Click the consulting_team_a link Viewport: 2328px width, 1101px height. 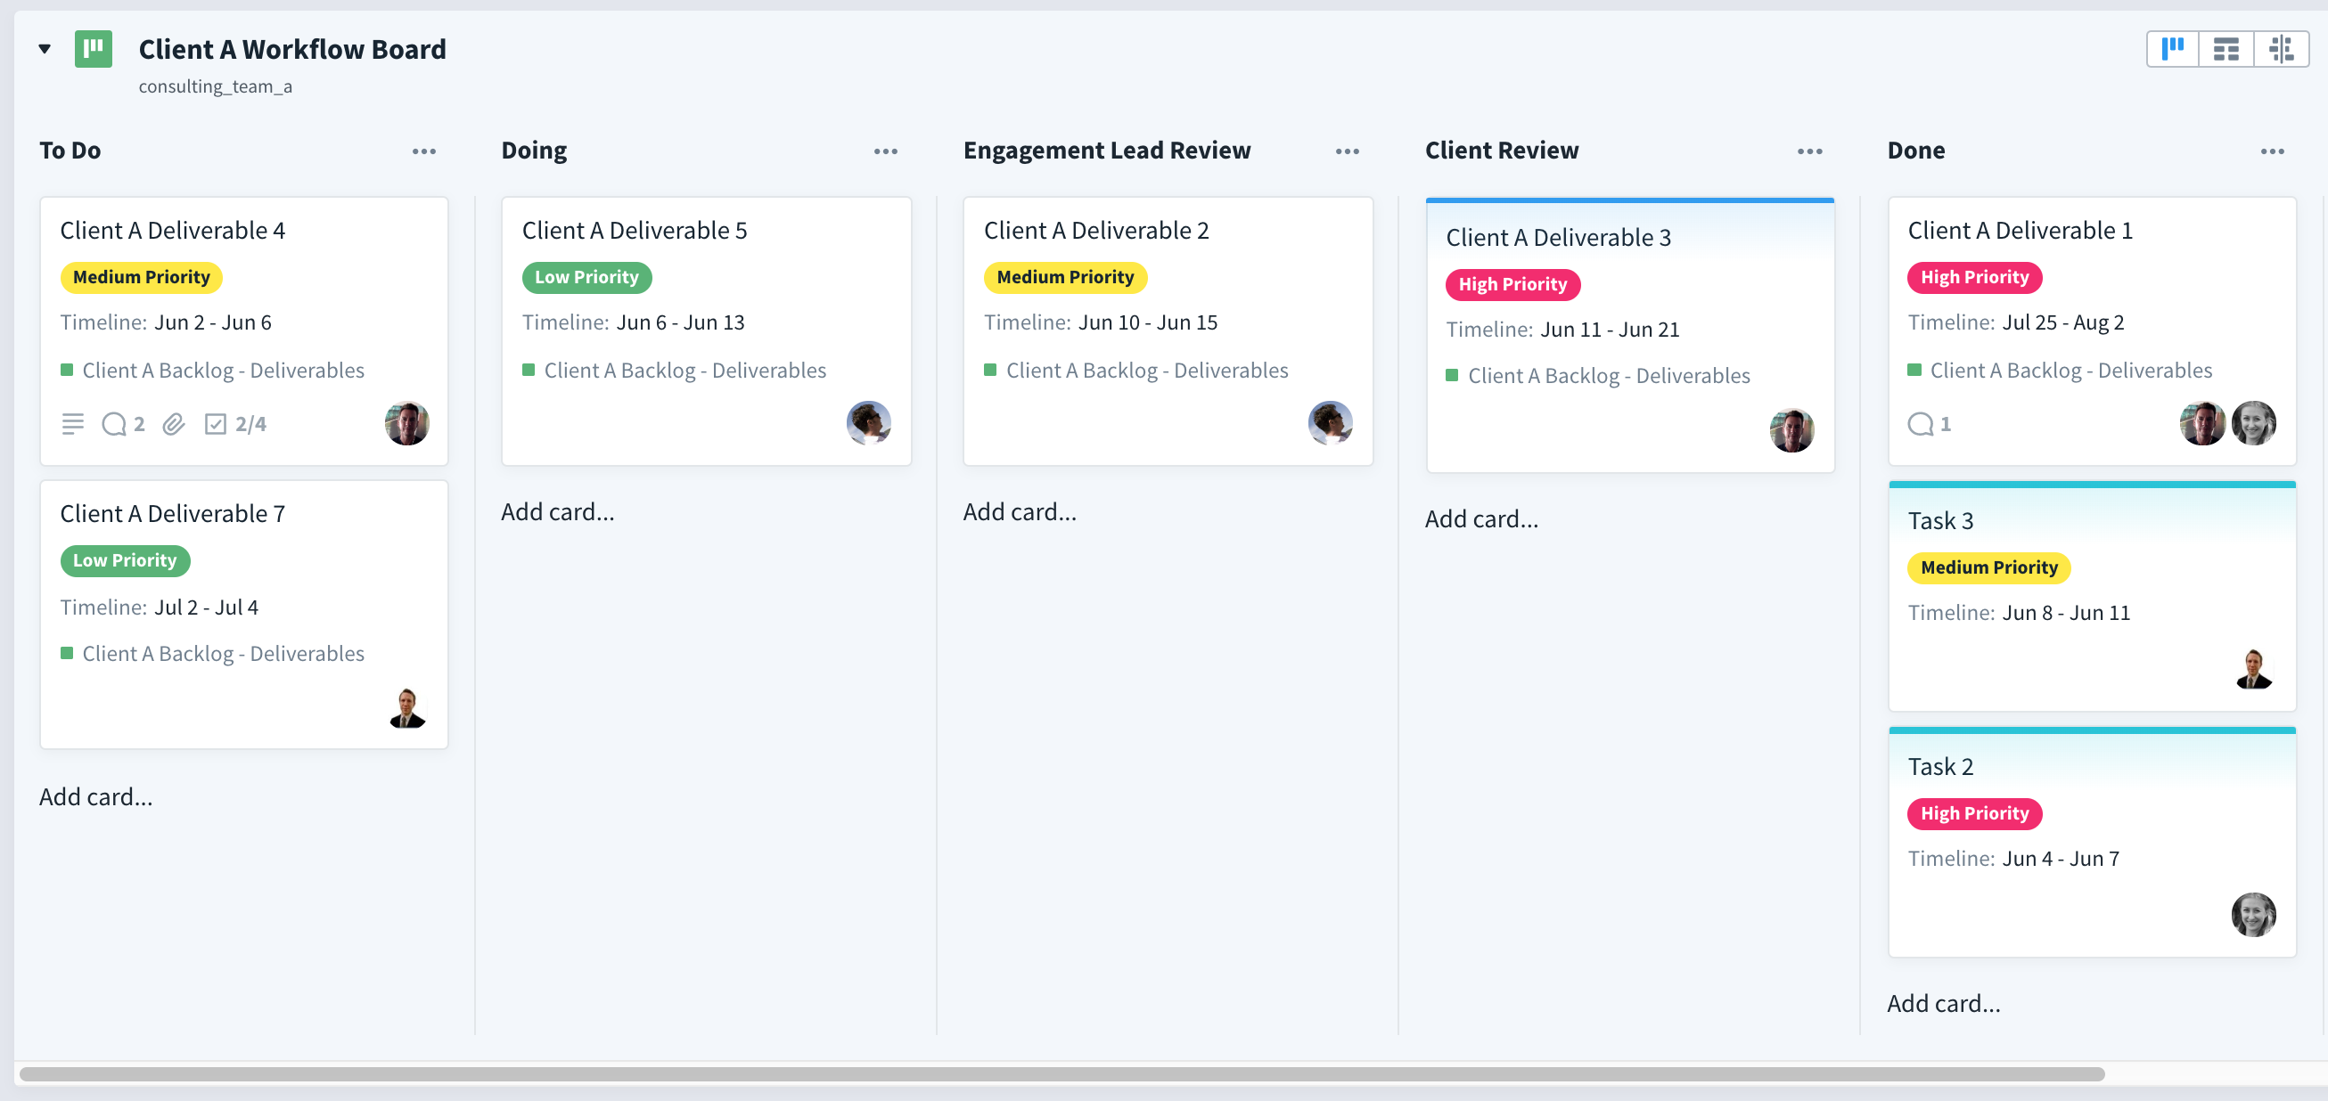click(x=215, y=86)
